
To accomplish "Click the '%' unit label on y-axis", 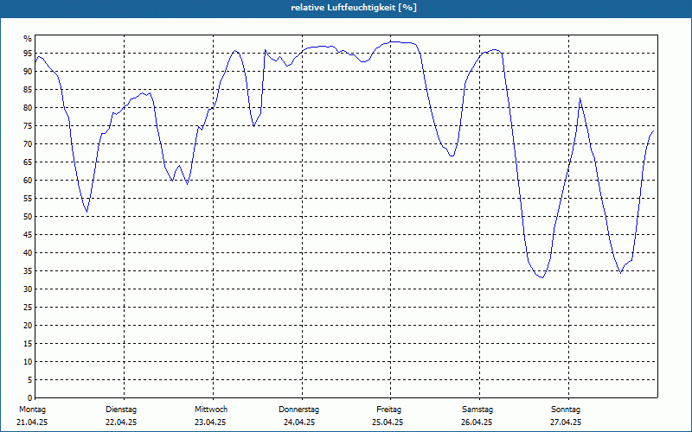I will coord(28,39).
